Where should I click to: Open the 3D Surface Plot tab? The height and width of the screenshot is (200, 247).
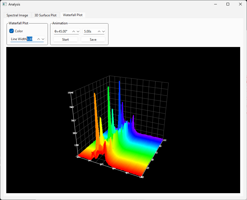(45, 15)
